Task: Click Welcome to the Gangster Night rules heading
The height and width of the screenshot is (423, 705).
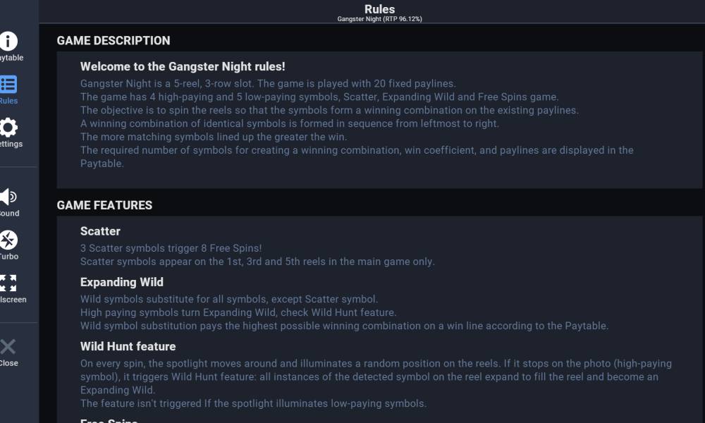Action: [x=183, y=66]
